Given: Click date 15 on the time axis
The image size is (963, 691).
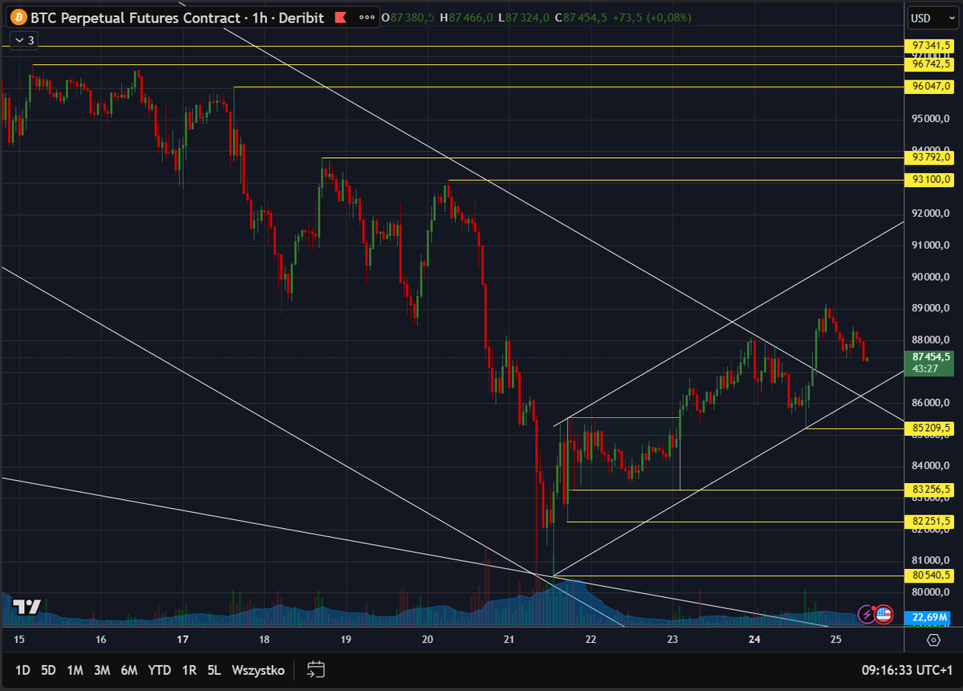Looking at the screenshot, I should (x=19, y=640).
